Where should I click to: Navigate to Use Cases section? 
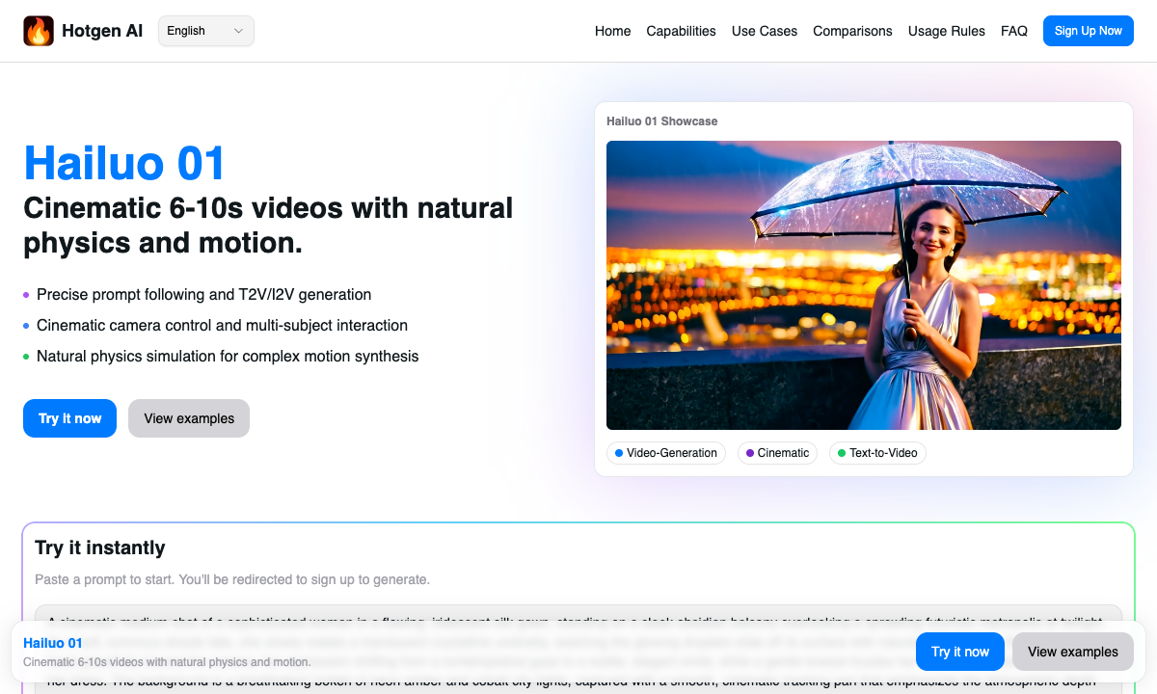coord(764,31)
